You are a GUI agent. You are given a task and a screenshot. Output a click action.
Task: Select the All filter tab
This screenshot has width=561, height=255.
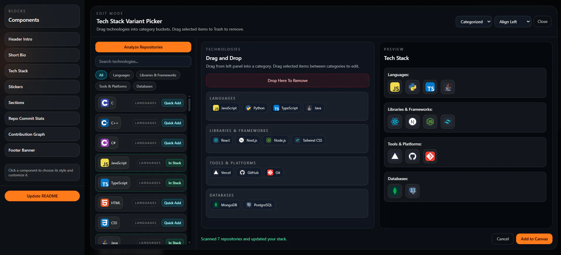point(101,75)
